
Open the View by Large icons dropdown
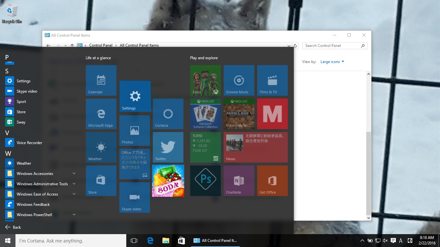click(332, 62)
